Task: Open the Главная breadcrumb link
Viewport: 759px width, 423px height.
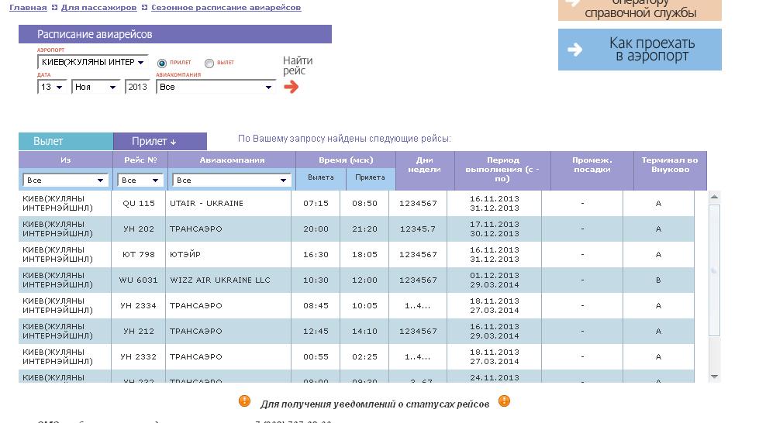Action: tap(28, 8)
